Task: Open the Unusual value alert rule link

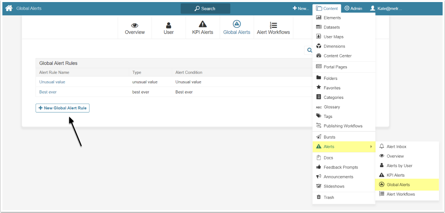Action: click(52, 82)
